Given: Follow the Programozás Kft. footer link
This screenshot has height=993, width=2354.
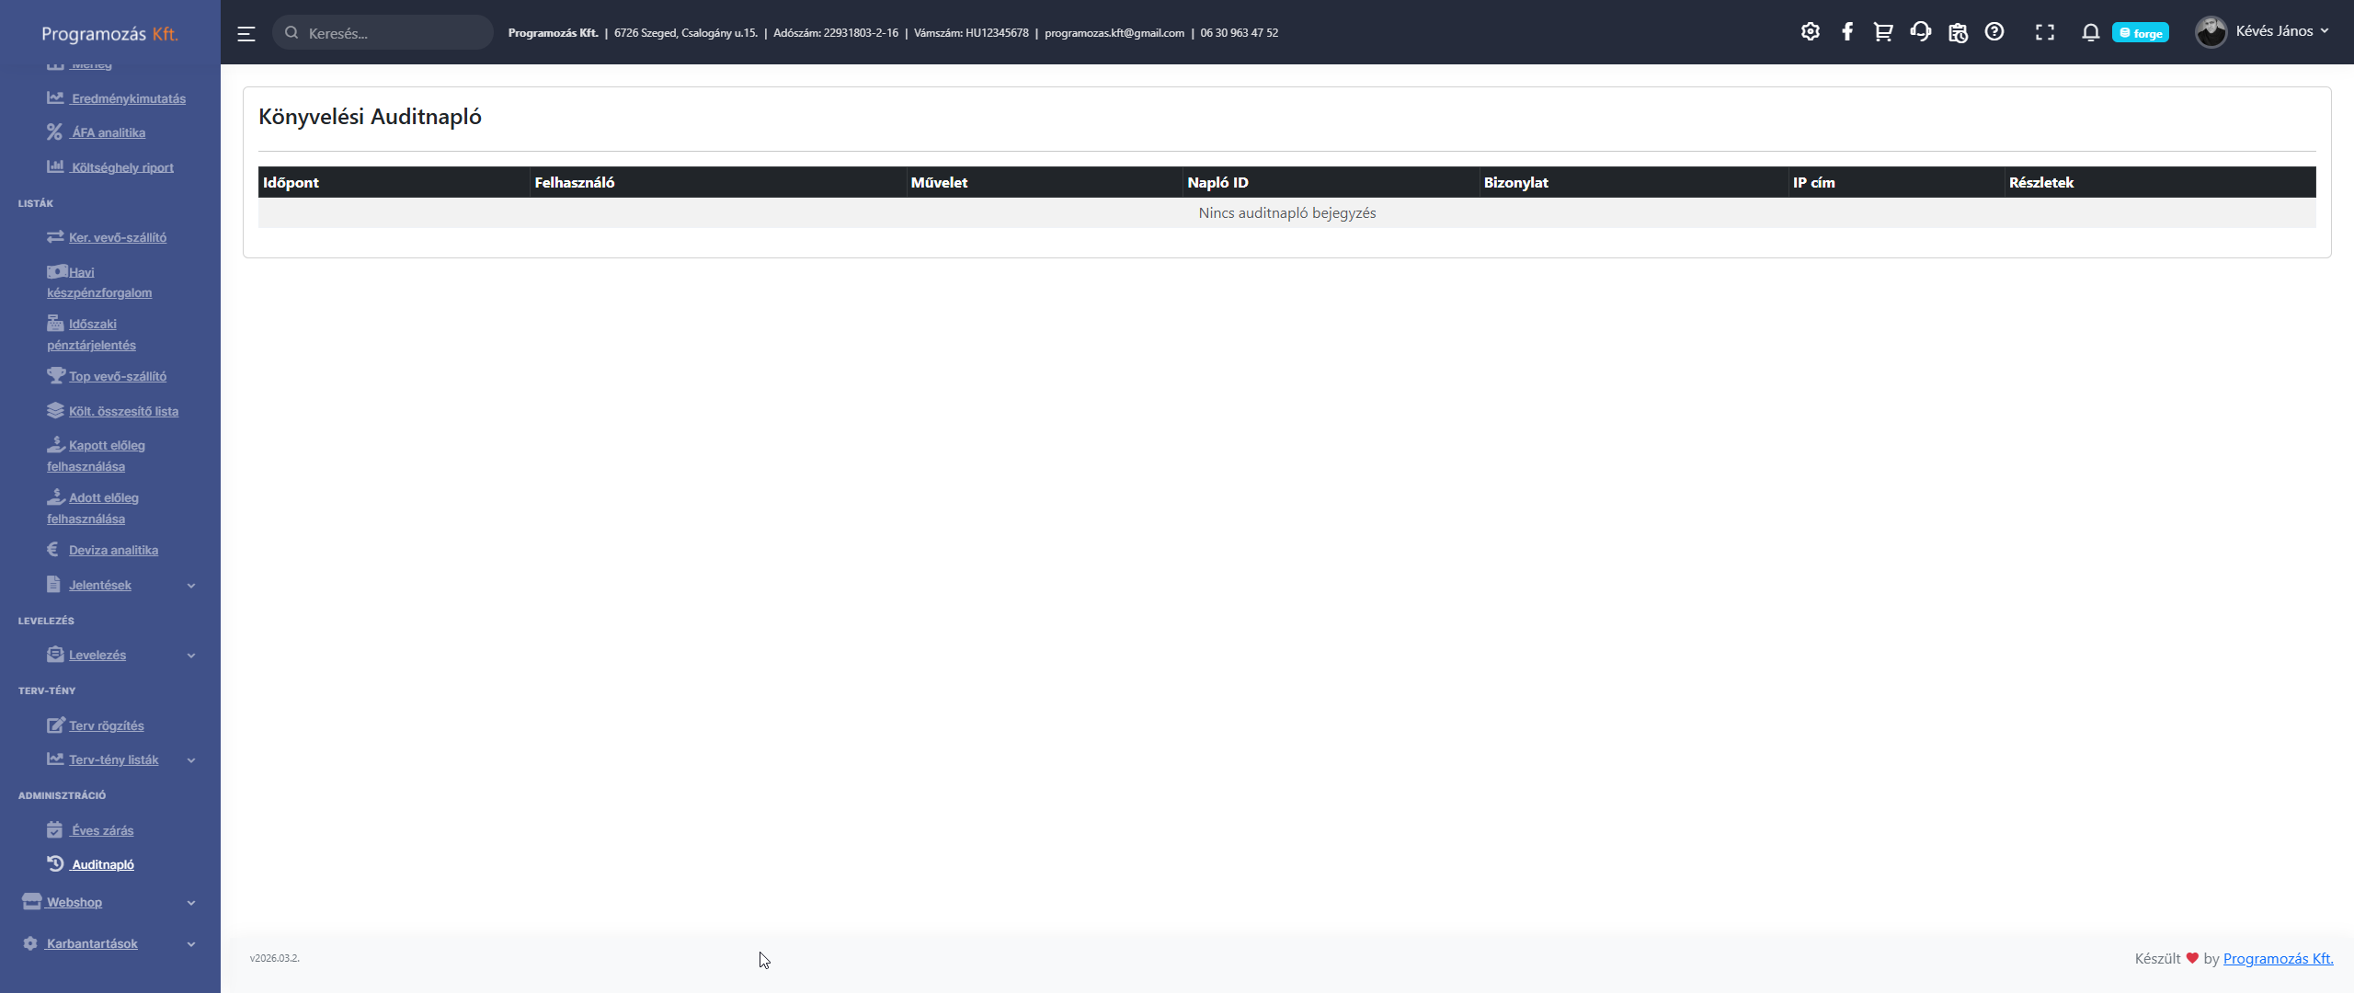Looking at the screenshot, I should 2278,958.
